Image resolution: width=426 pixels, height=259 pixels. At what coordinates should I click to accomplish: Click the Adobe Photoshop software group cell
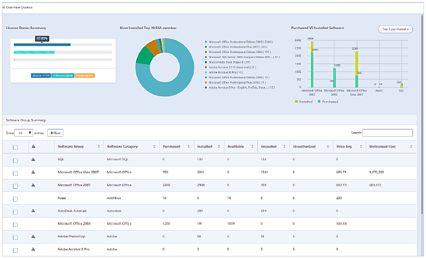tap(71, 236)
